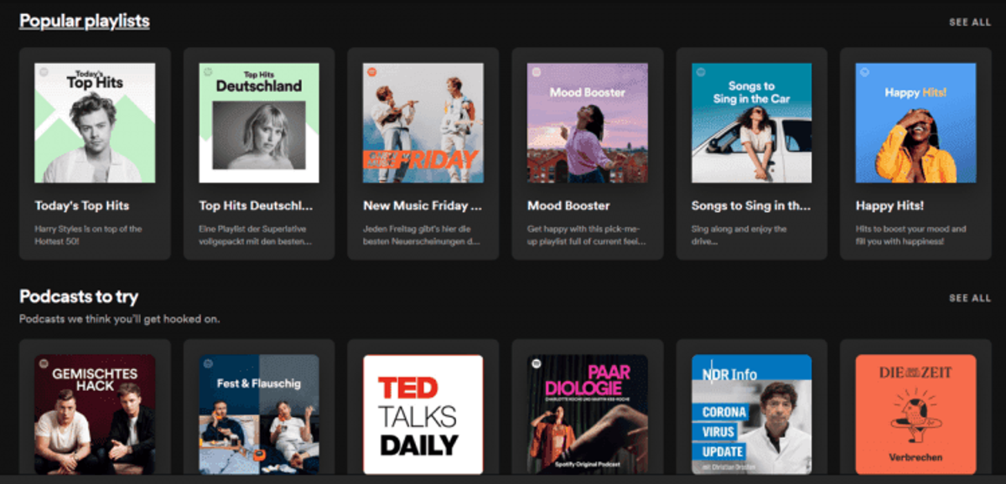This screenshot has height=484, width=1006.
Task: Open Mood Booster cover art
Action: [x=588, y=123]
